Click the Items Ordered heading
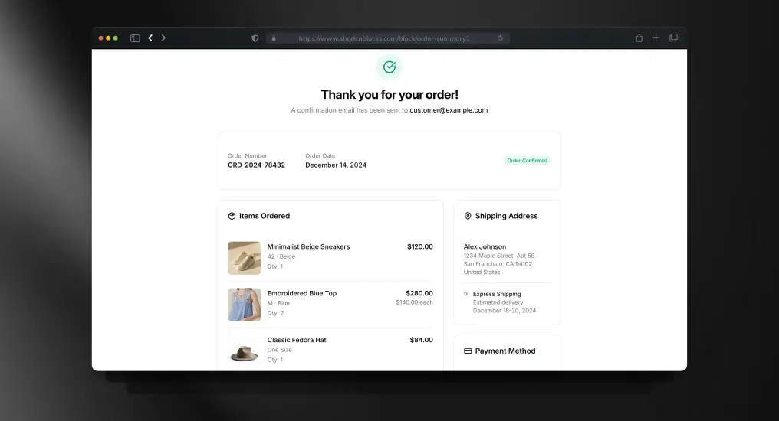The height and width of the screenshot is (421, 779). tap(265, 216)
